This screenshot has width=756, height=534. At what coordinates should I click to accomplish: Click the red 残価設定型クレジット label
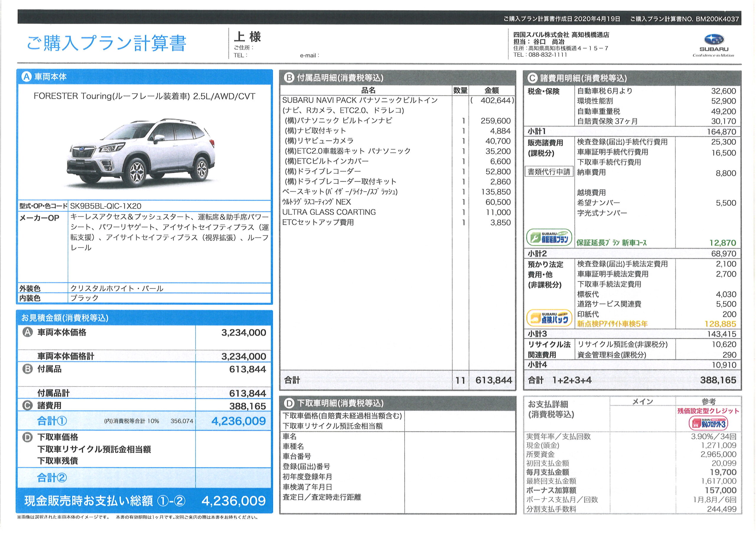point(708,411)
